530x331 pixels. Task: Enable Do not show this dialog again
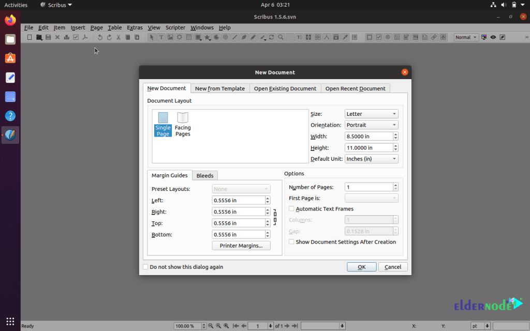click(x=145, y=266)
